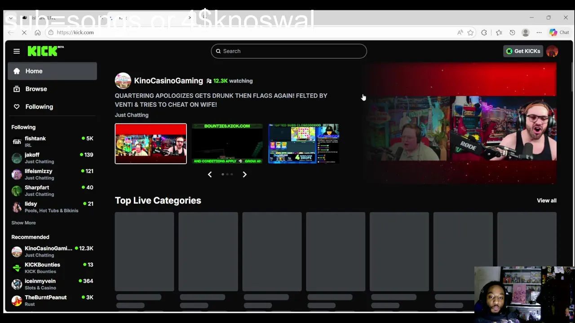Click the Search input field
This screenshot has height=323, width=575.
[289, 51]
